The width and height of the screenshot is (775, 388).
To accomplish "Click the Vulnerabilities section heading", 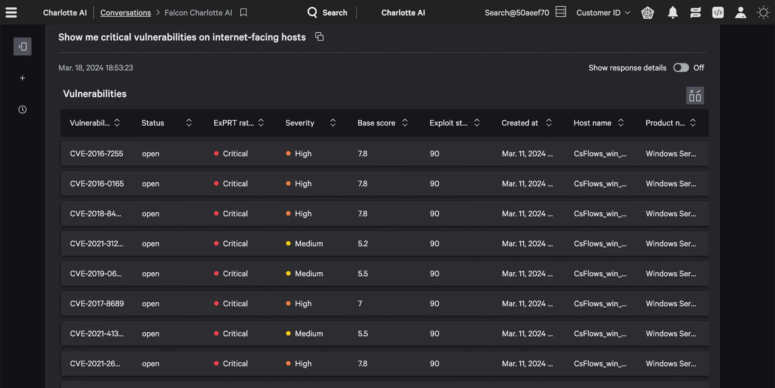I will click(x=94, y=94).
